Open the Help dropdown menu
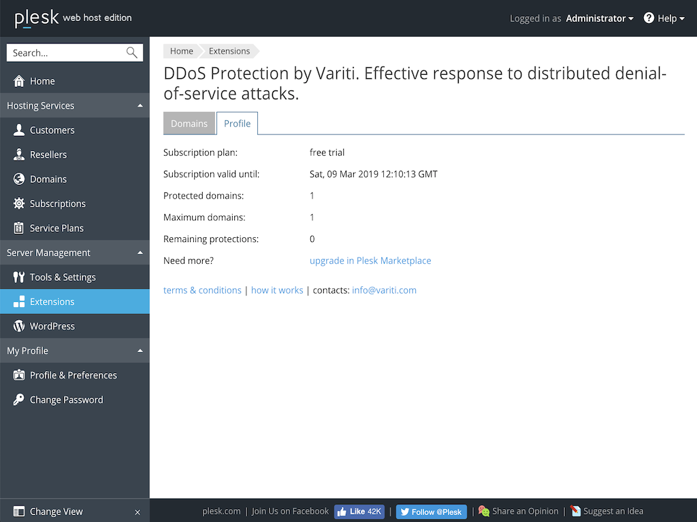Screen dimensions: 697x522 tap(664, 18)
